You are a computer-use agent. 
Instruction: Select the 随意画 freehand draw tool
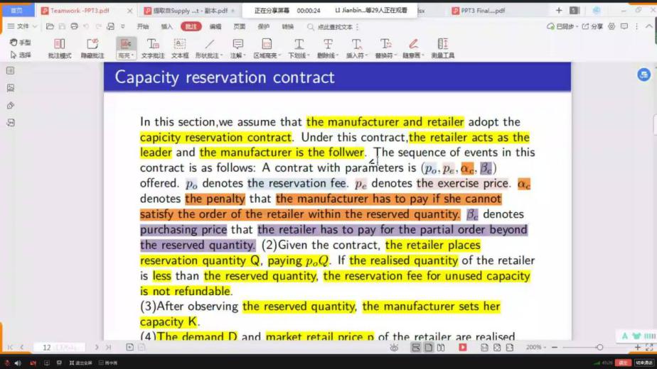click(412, 48)
